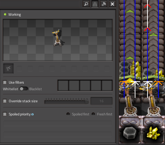Viewport: 165px width, 145px height.
Task: Select the fifth filter slot
Action: [107, 85]
